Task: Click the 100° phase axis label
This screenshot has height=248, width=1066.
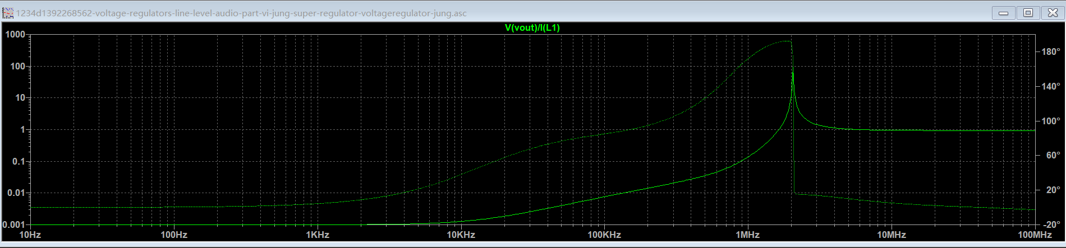Action: click(x=1051, y=121)
